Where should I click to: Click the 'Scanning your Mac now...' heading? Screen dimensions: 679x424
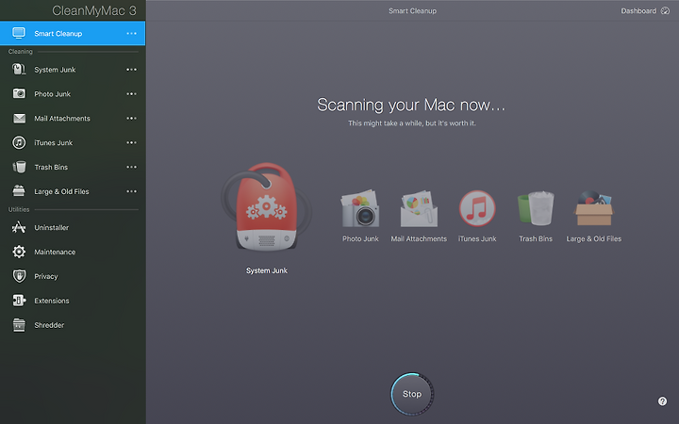(x=411, y=105)
